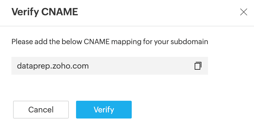Confirm mapping by clicking Verify

click(104, 110)
